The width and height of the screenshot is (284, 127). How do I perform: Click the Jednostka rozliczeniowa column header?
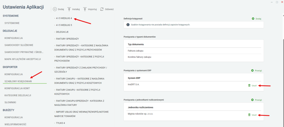pyautogui.click(x=141, y=107)
